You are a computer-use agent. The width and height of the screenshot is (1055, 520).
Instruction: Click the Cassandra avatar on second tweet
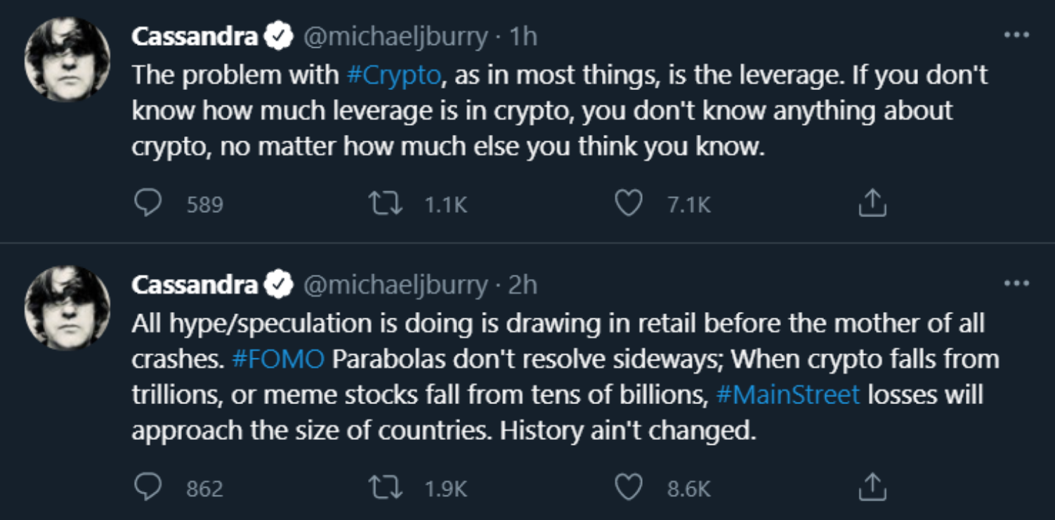click(x=67, y=308)
